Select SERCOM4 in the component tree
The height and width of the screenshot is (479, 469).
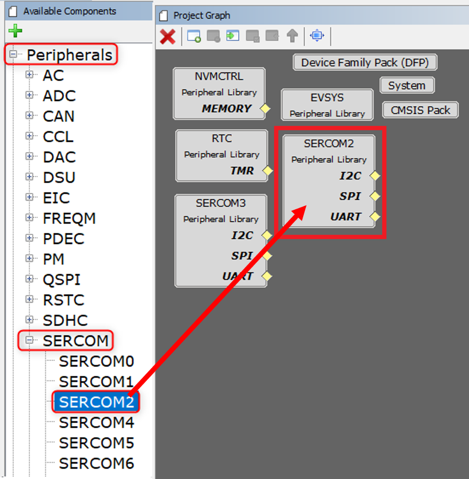96,422
